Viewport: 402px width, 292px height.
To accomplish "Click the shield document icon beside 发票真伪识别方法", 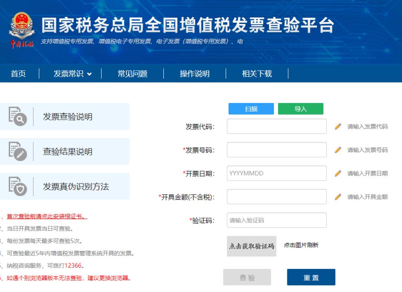I will click(x=16, y=187).
